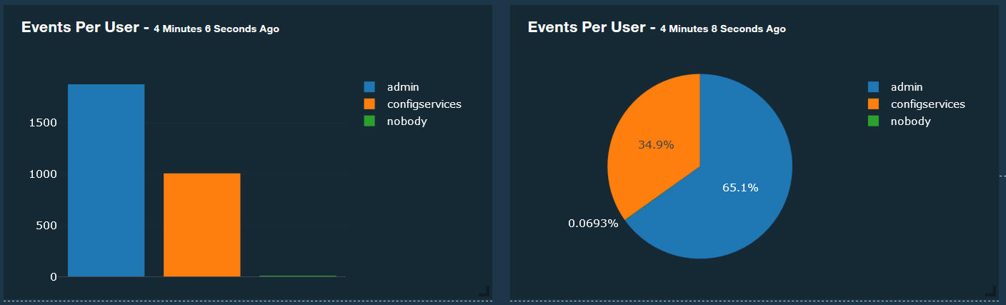Image resolution: width=1006 pixels, height=305 pixels.
Task: Toggle configservices series in bar chart legend
Action: (x=412, y=104)
